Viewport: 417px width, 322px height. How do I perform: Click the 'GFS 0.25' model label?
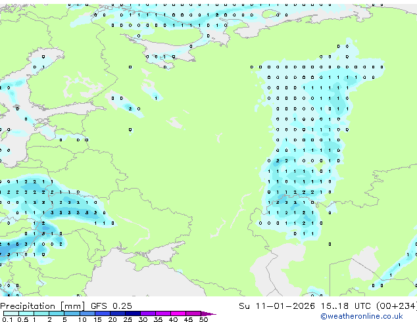click(x=111, y=306)
